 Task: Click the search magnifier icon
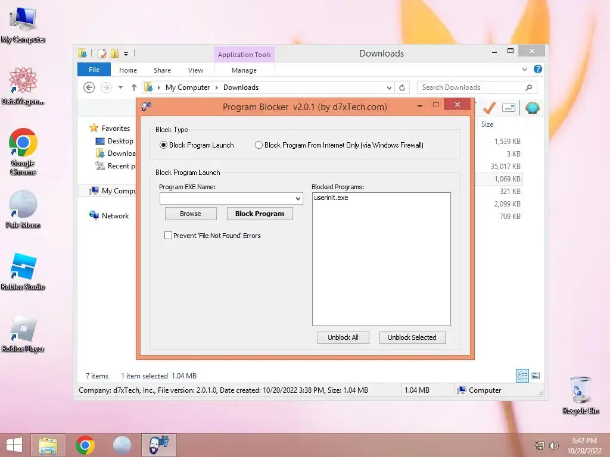529,87
